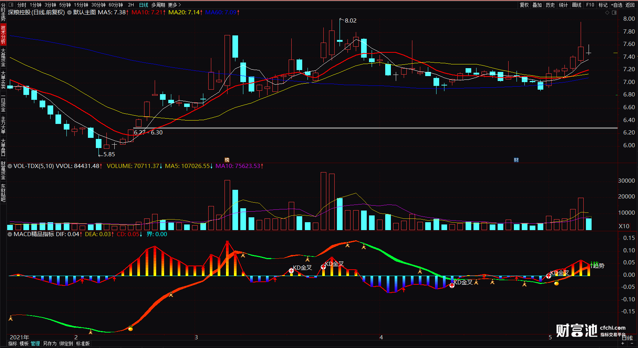Expand the 更多 periods menu
The width and height of the screenshot is (638, 348).
pyautogui.click(x=175, y=5)
